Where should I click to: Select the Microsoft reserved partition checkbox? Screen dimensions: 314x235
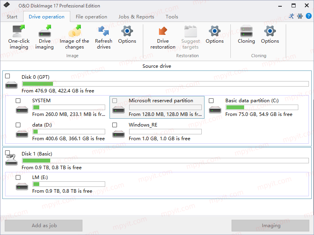(x=115, y=101)
